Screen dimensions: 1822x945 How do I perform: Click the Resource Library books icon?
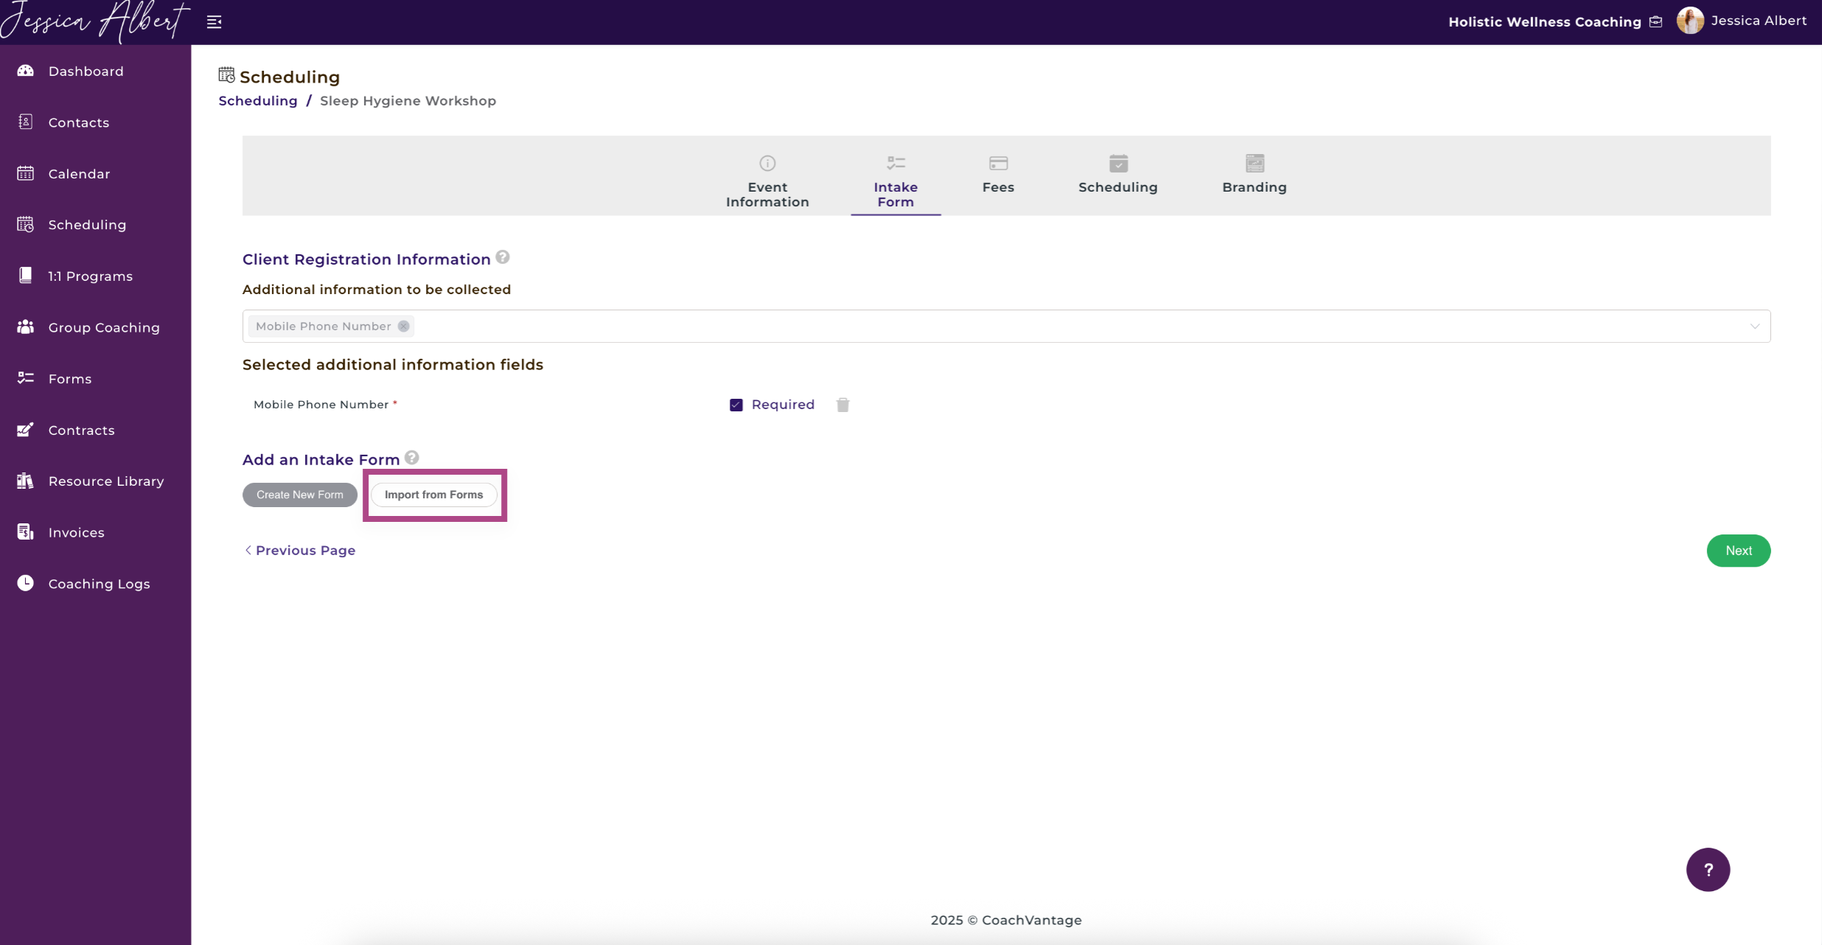26,481
